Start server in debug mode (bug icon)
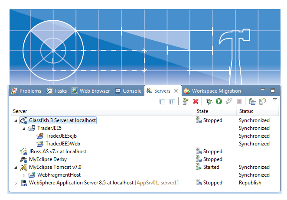The height and width of the screenshot is (200, 287). (209, 101)
